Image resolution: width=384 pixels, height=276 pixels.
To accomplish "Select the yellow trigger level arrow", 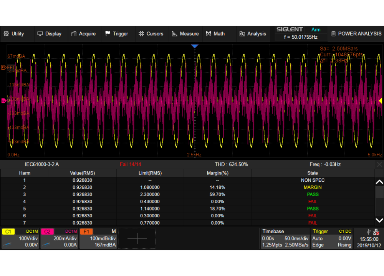I will (x=380, y=100).
